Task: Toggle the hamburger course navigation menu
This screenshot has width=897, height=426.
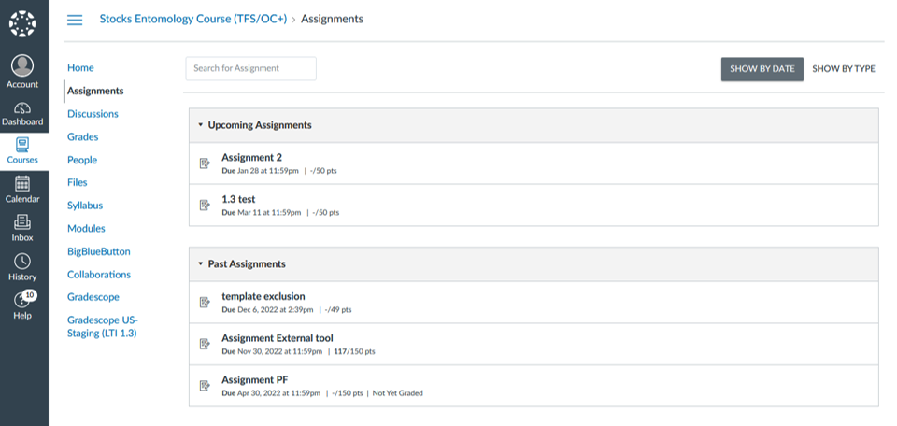Action: click(x=75, y=20)
